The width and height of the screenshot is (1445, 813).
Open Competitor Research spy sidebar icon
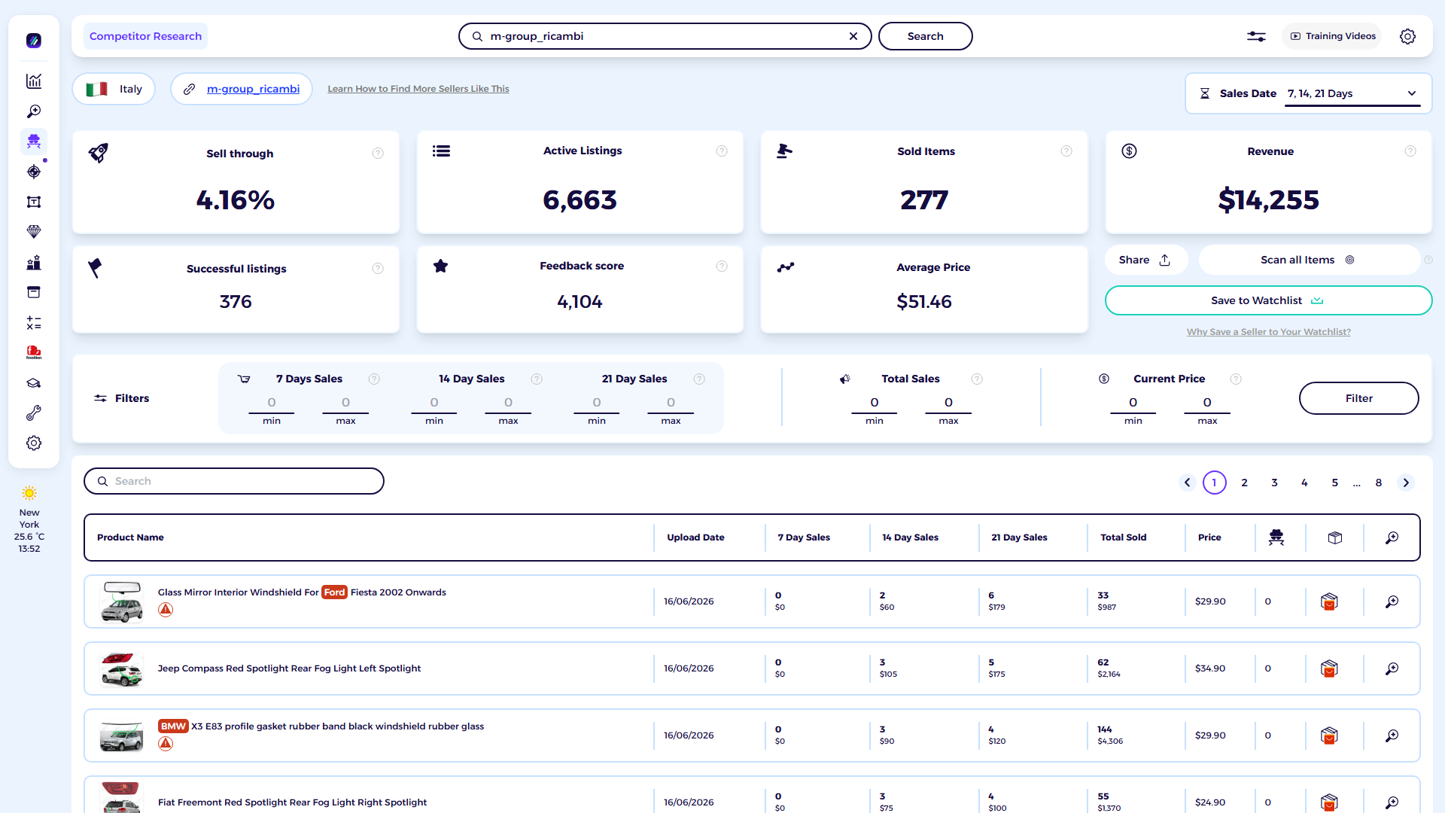tap(34, 142)
